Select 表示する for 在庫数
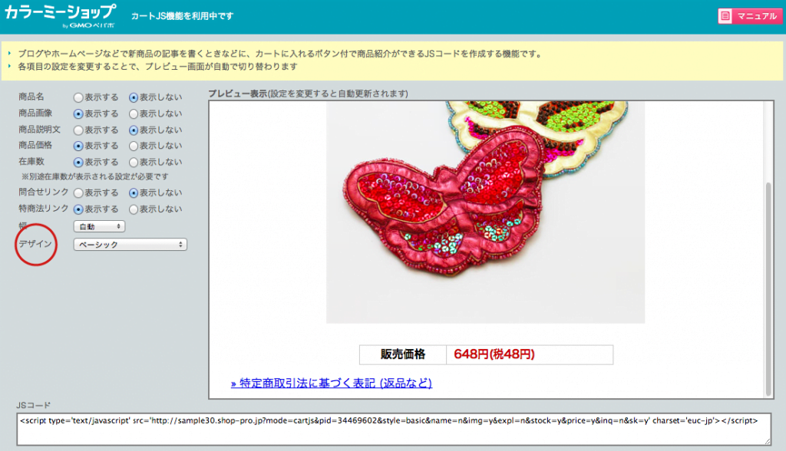The image size is (786, 451). 78,162
